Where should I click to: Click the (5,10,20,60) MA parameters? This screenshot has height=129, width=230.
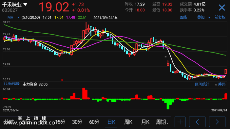(31, 18)
